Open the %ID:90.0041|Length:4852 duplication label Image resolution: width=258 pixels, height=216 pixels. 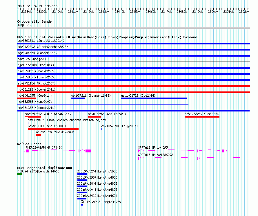[97, 190]
